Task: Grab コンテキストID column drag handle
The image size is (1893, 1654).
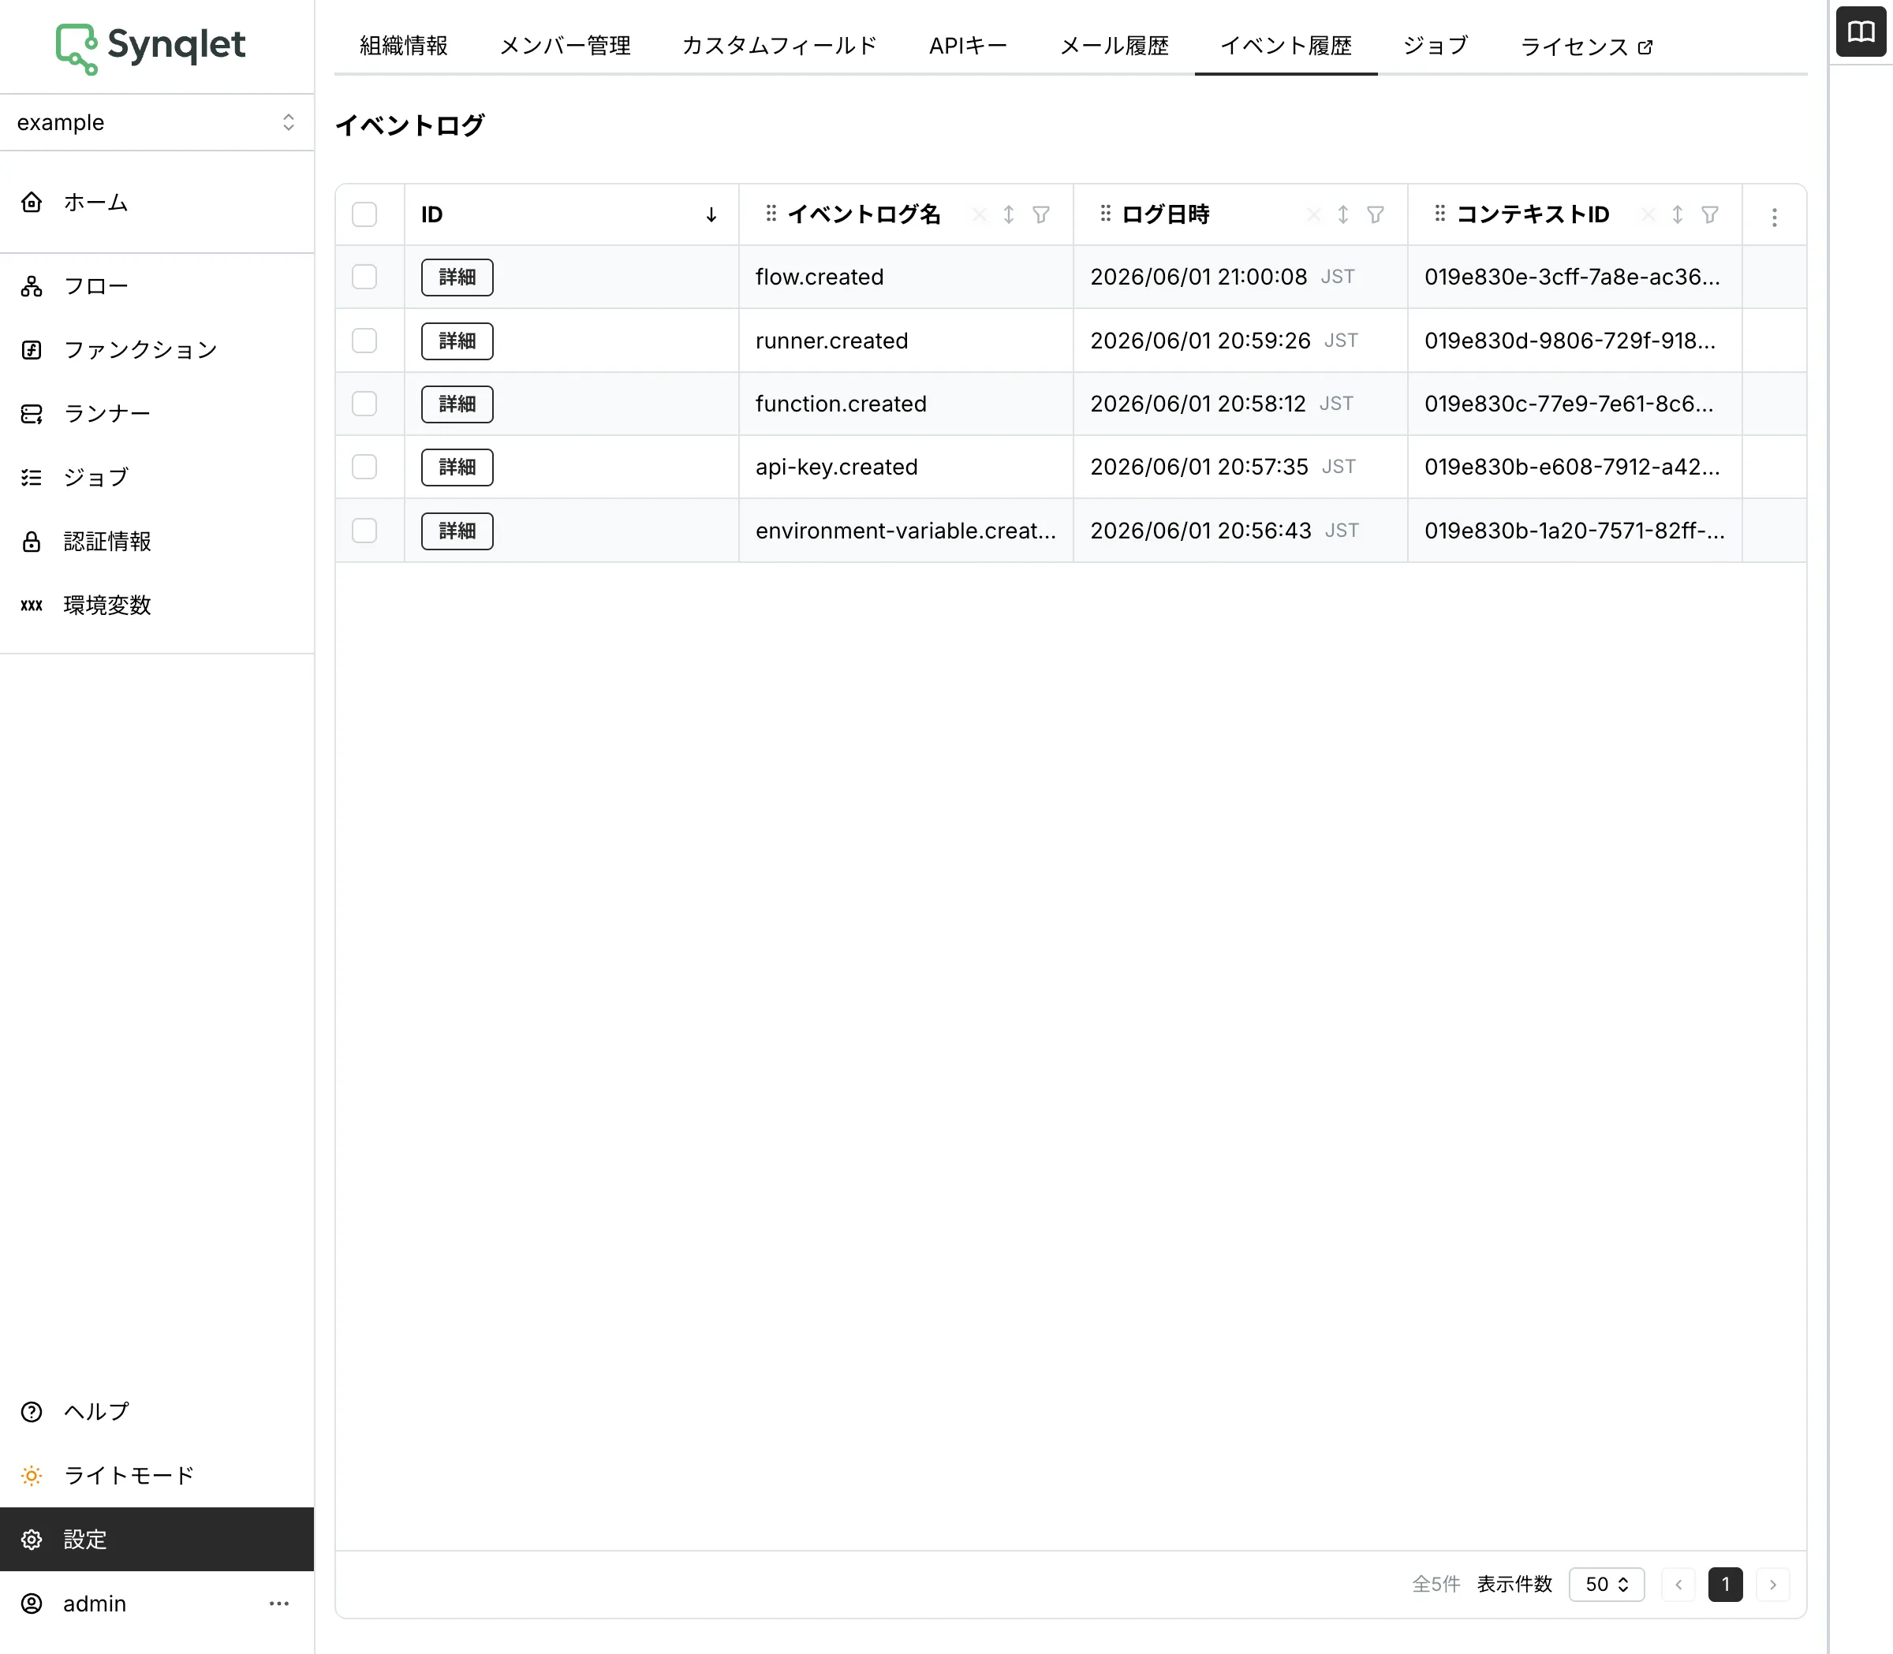Action: click(x=1439, y=214)
